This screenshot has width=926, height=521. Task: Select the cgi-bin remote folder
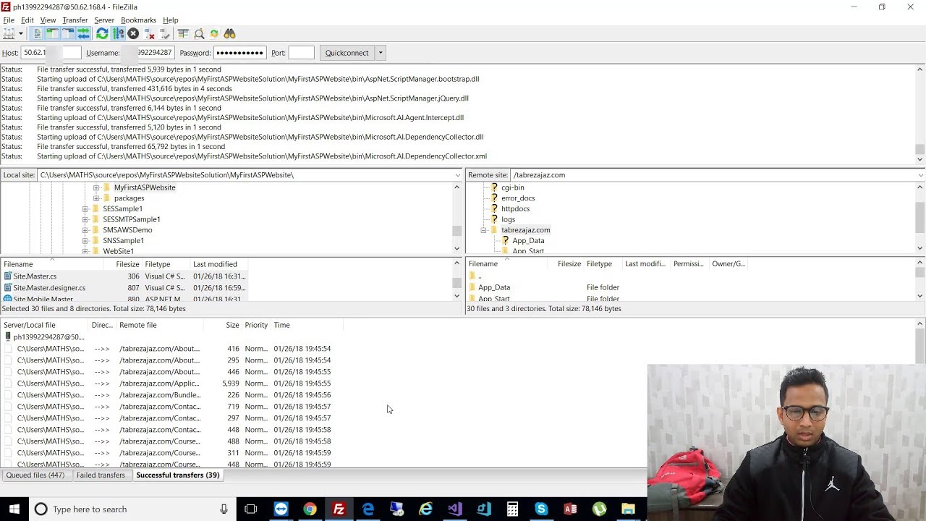click(x=512, y=187)
